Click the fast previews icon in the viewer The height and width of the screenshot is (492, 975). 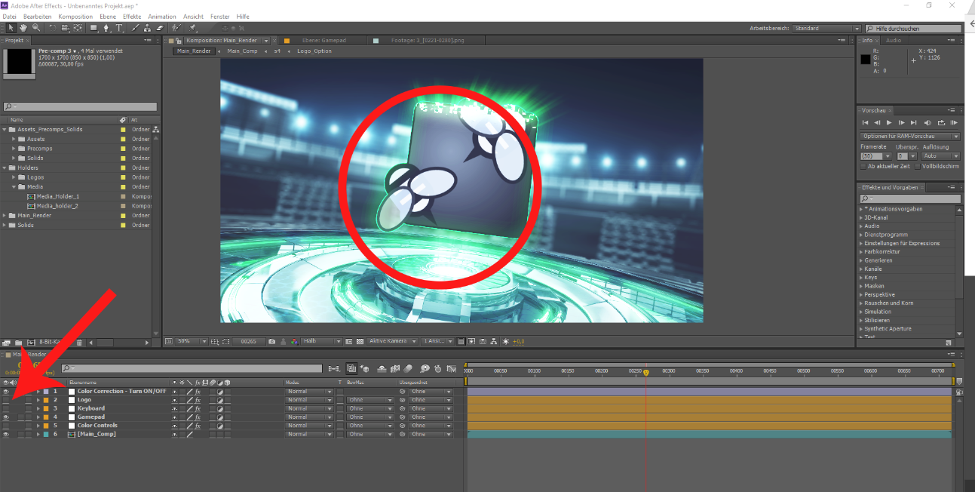[x=471, y=341]
